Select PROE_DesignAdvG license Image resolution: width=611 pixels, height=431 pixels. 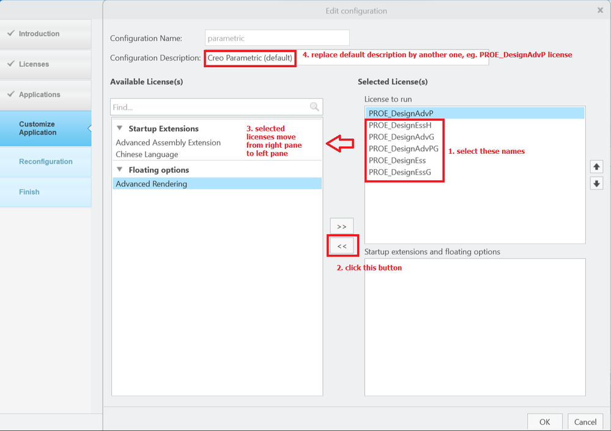475,137
